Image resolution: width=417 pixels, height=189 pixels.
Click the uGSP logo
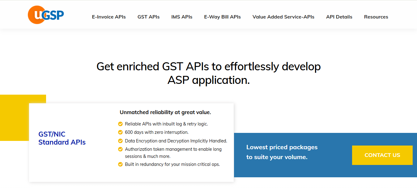pos(46,15)
